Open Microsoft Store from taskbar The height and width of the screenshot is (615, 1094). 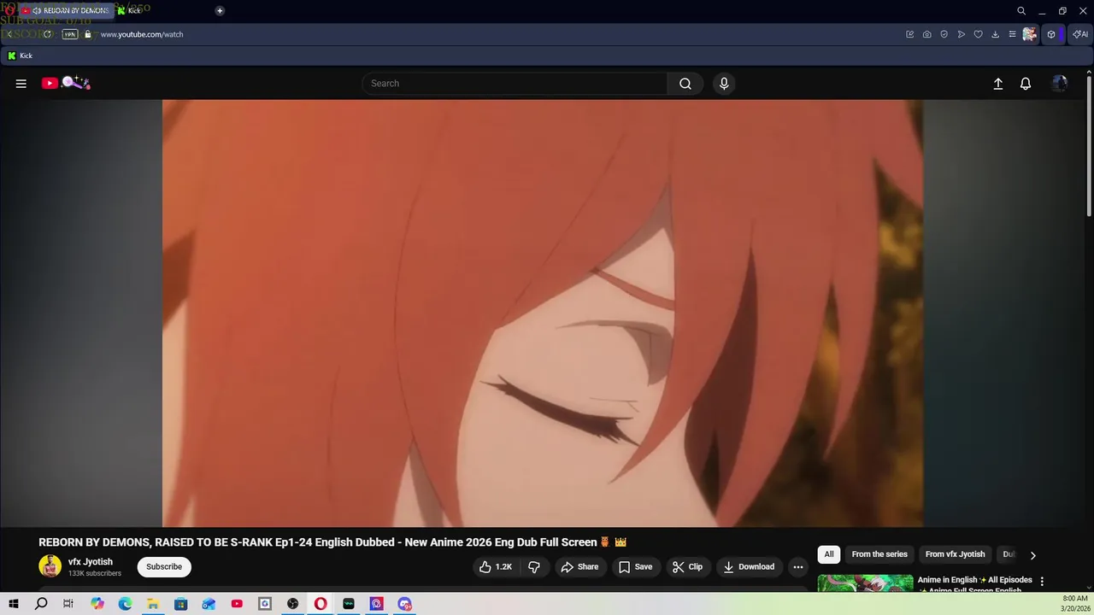pos(181,604)
